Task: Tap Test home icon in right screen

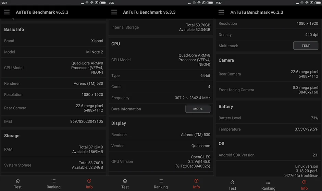Action: point(232,182)
